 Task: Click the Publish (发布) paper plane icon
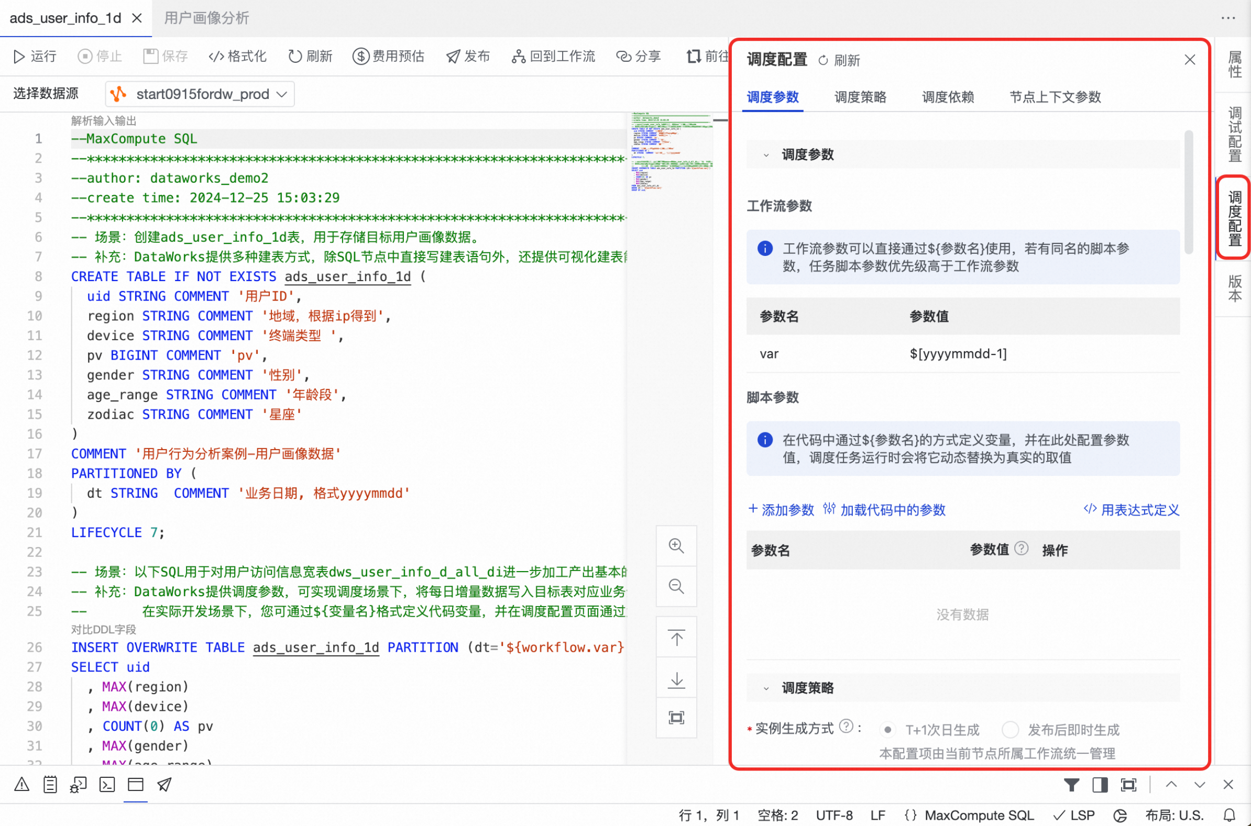(453, 57)
